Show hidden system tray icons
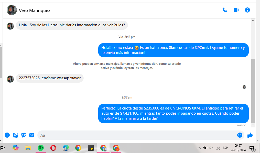 point(199,148)
